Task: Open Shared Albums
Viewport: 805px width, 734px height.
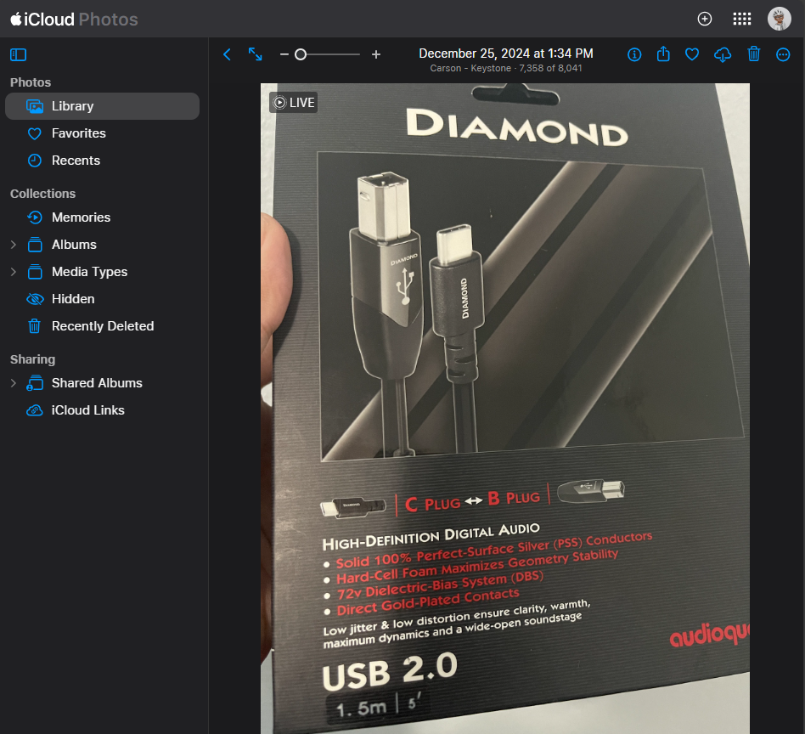Action: [102, 384]
